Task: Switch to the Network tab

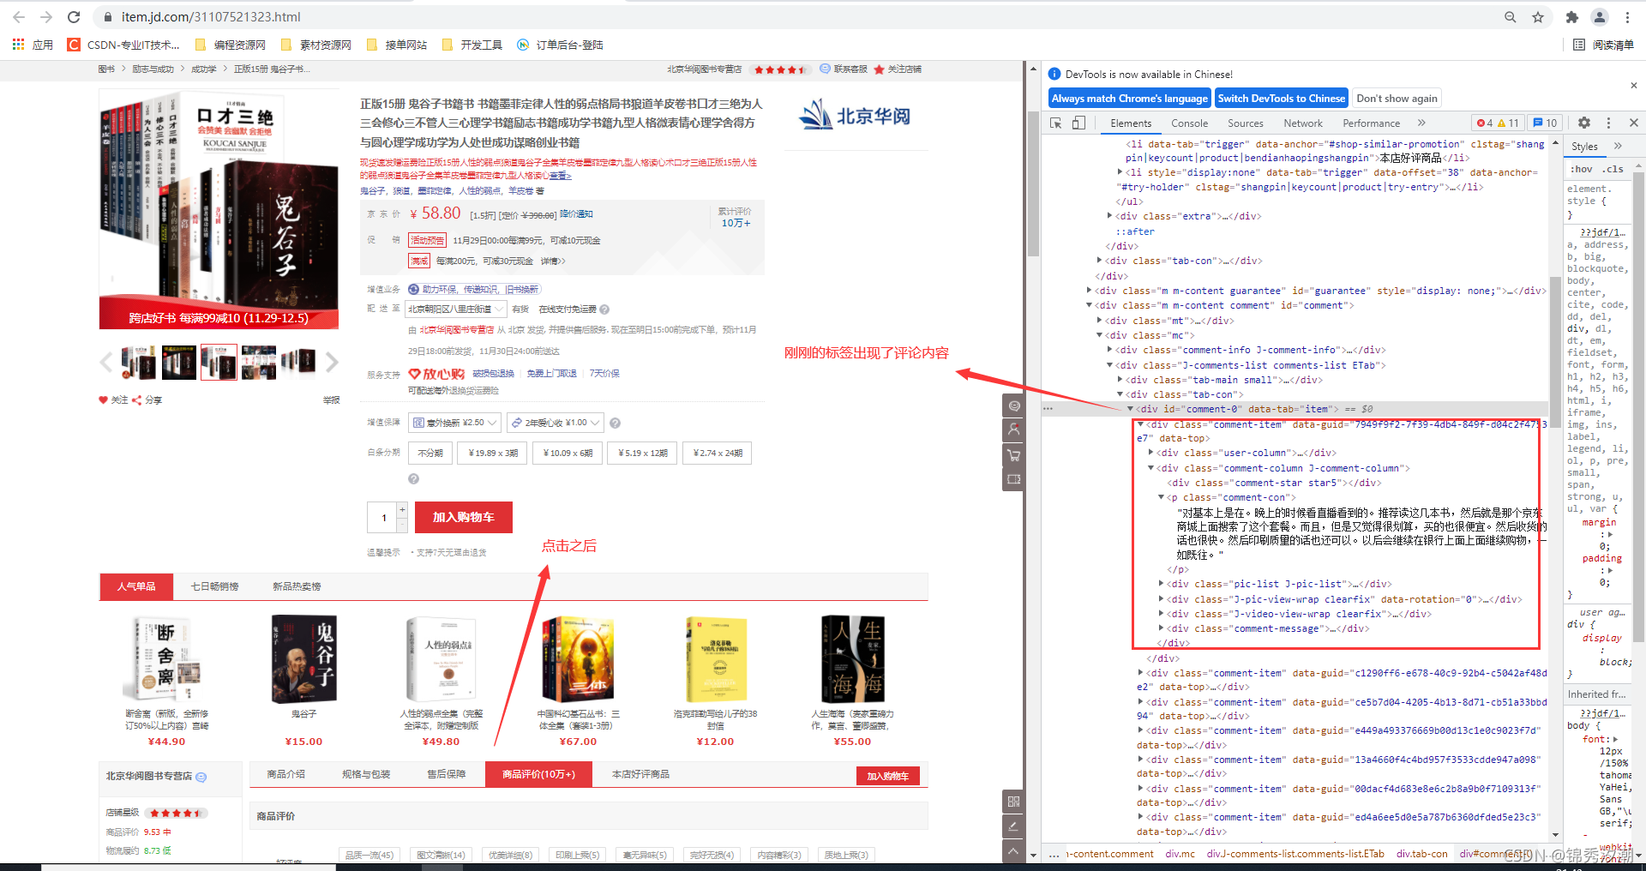Action: (x=1303, y=123)
